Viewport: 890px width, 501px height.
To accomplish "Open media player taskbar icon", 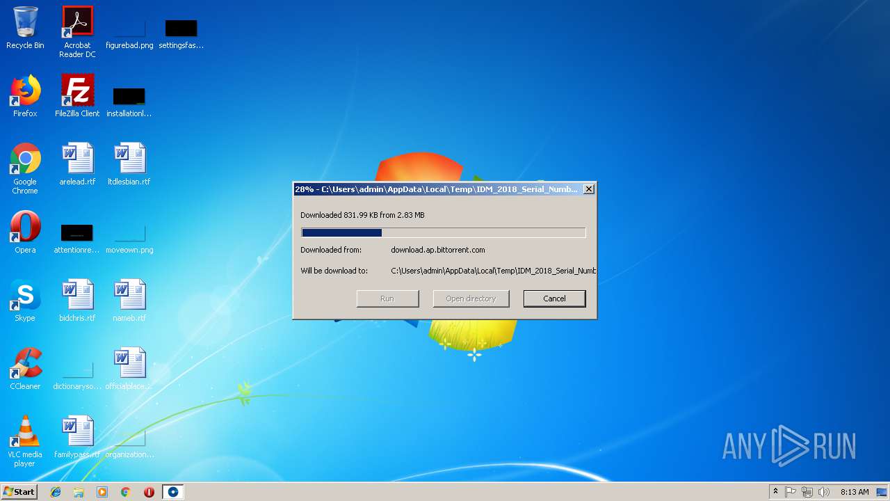I will click(x=102, y=492).
